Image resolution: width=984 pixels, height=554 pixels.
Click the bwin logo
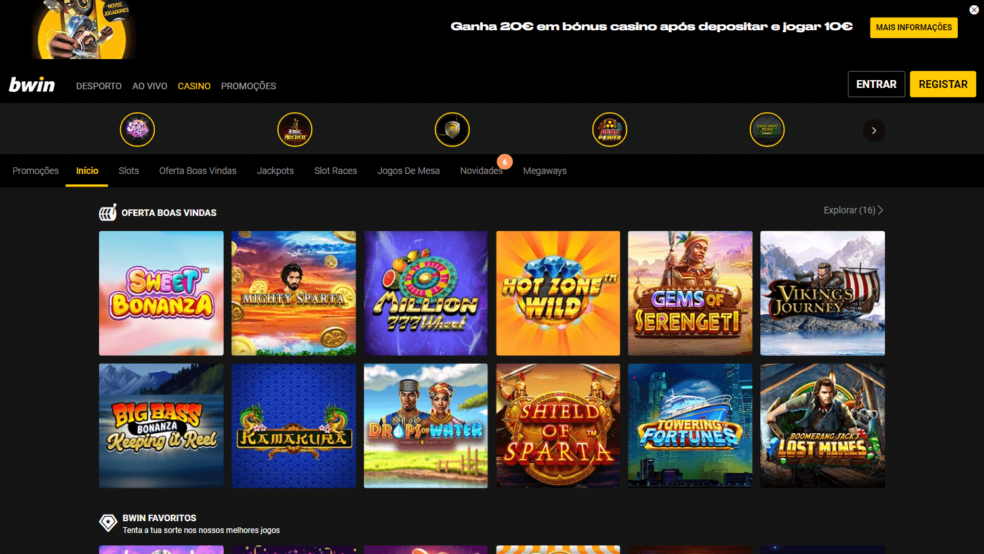coord(31,84)
